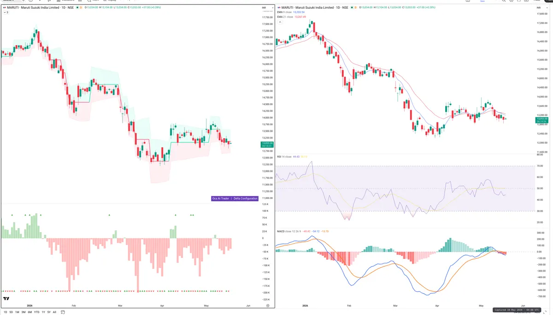Select the 1D time range

6,312
